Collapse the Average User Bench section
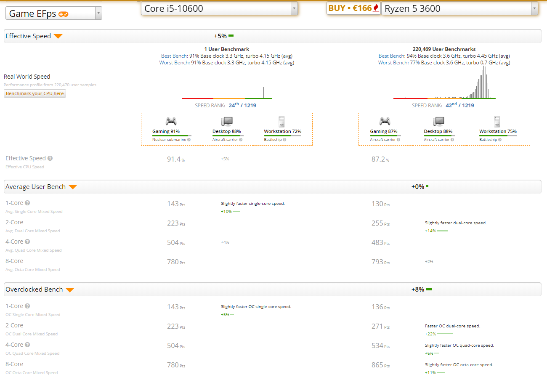This screenshot has width=547, height=380. pos(73,187)
